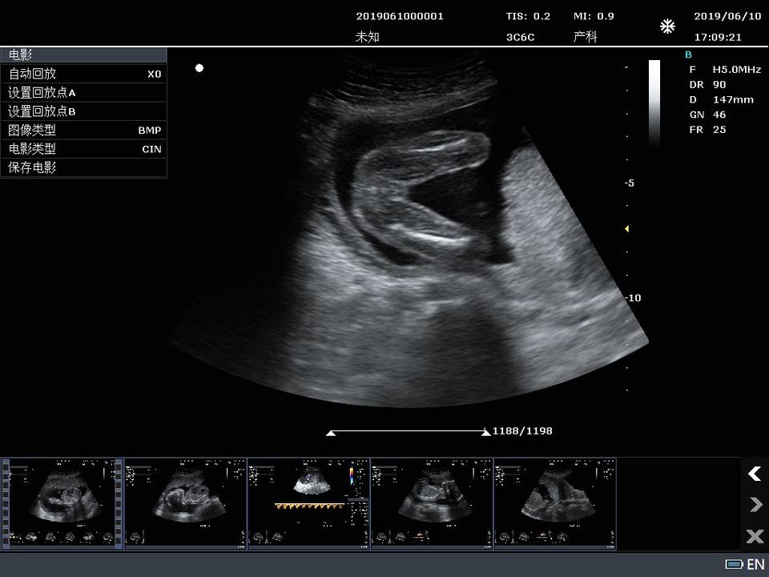
Task: Click patient ID 2019061000001
Action: pyautogui.click(x=400, y=16)
